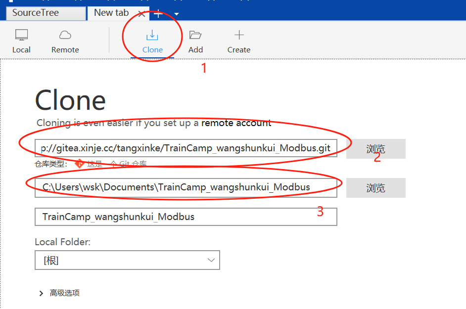Viewport: 466px width, 309px height.
Task: Click into the repository name field
Action: (x=186, y=217)
